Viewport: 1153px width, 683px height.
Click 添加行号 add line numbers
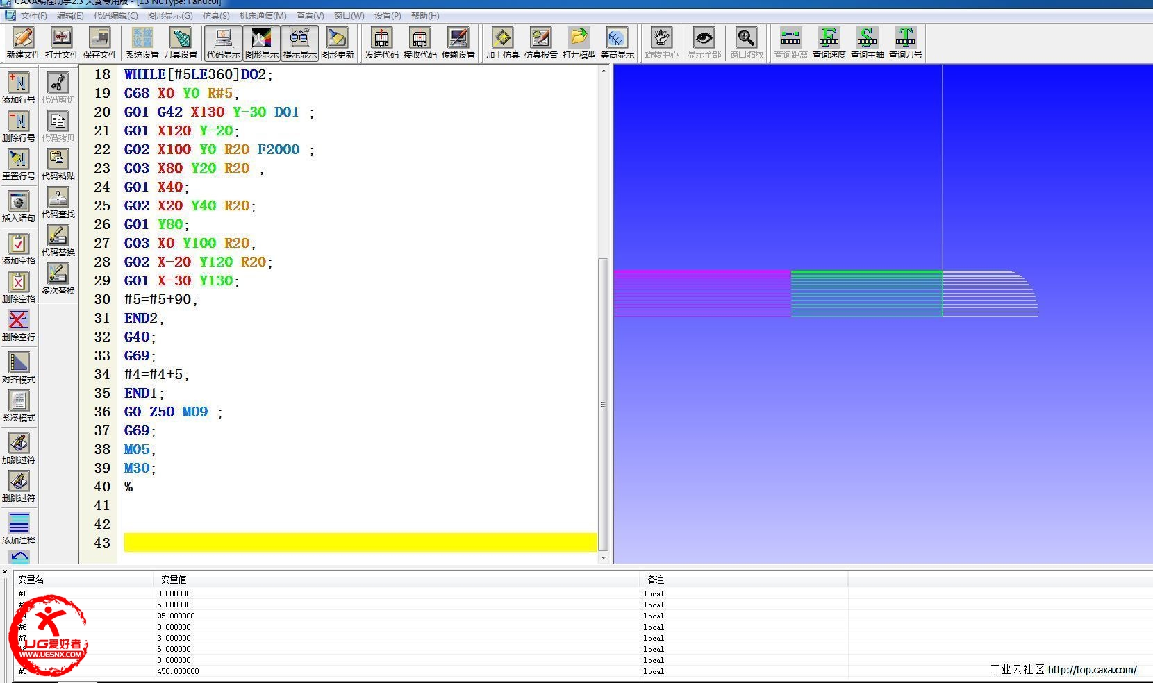19,88
